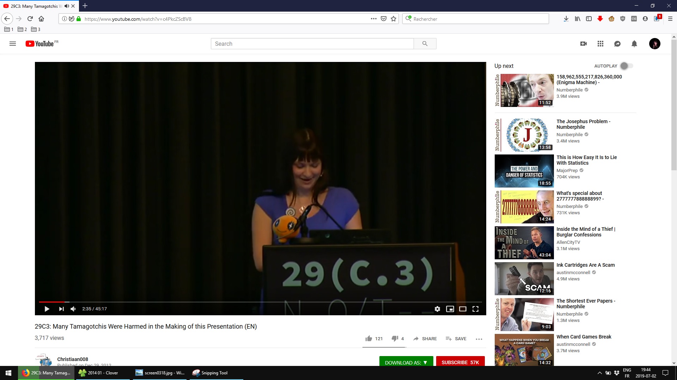Open the YouTube apps grid
The image size is (677, 380).
[x=600, y=44]
